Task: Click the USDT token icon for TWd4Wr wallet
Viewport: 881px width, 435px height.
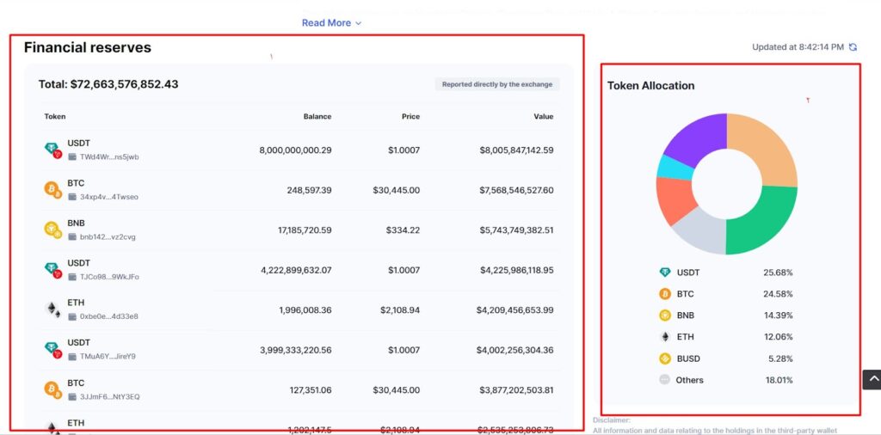Action: point(52,150)
